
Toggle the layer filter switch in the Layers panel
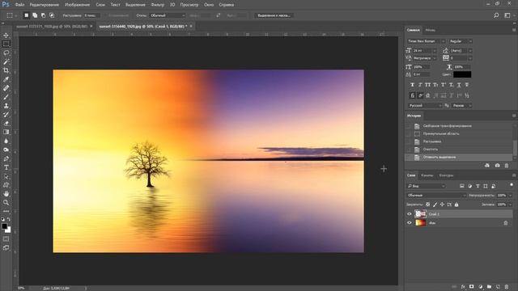(x=512, y=185)
